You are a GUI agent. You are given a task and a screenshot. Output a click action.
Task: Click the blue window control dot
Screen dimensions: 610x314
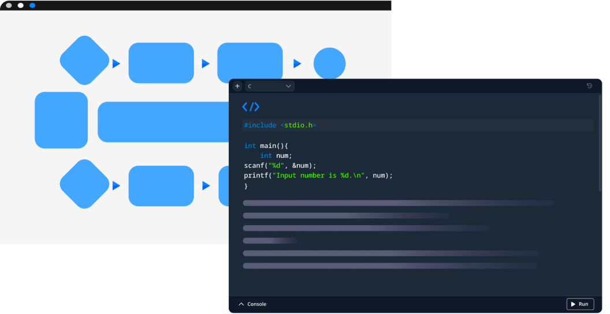(x=32, y=5)
